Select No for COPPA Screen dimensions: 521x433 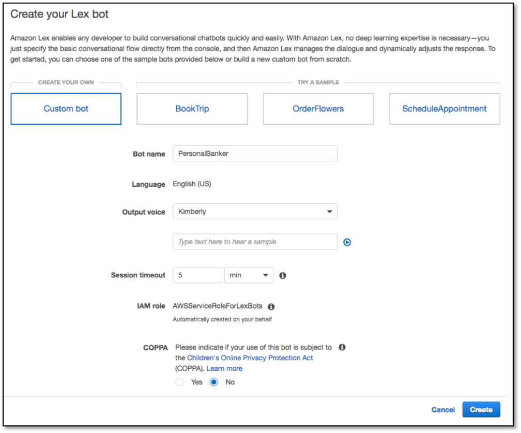point(213,382)
